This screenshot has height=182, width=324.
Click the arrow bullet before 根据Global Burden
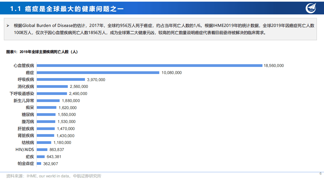pyautogui.click(x=8, y=26)
